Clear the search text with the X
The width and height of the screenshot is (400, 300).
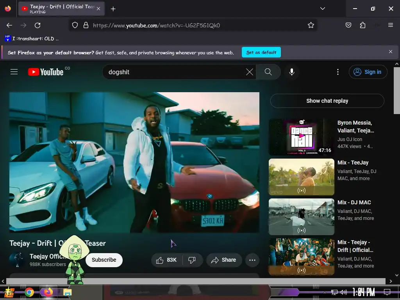click(250, 72)
